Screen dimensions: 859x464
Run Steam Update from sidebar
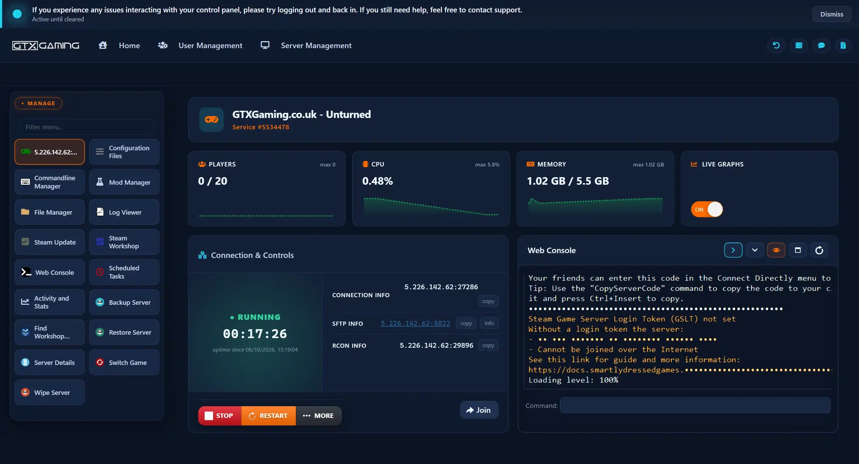(50, 242)
